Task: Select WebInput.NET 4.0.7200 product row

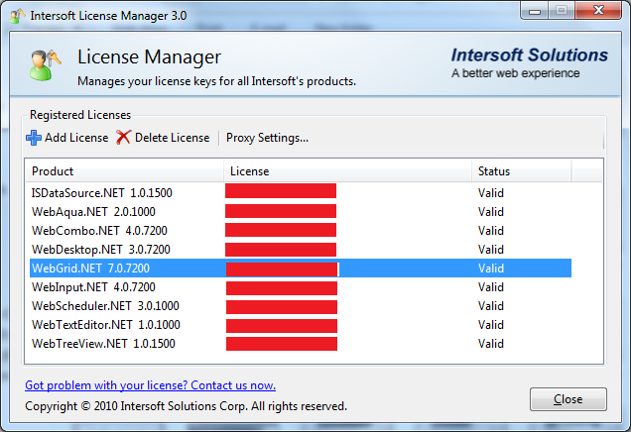Action: (93, 287)
